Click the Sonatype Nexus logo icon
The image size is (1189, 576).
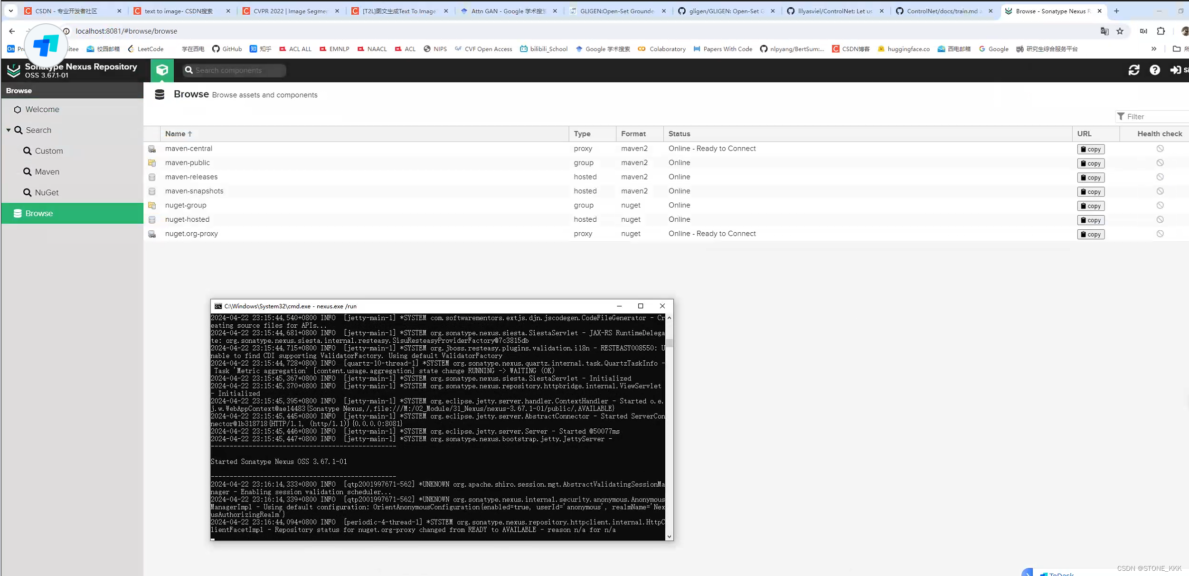(14, 70)
